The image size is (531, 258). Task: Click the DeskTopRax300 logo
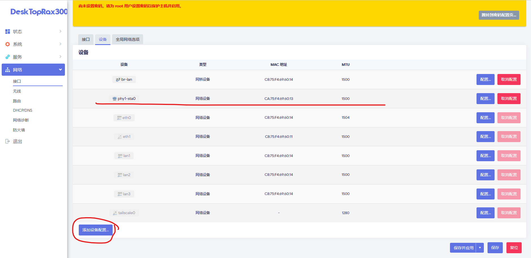point(39,12)
